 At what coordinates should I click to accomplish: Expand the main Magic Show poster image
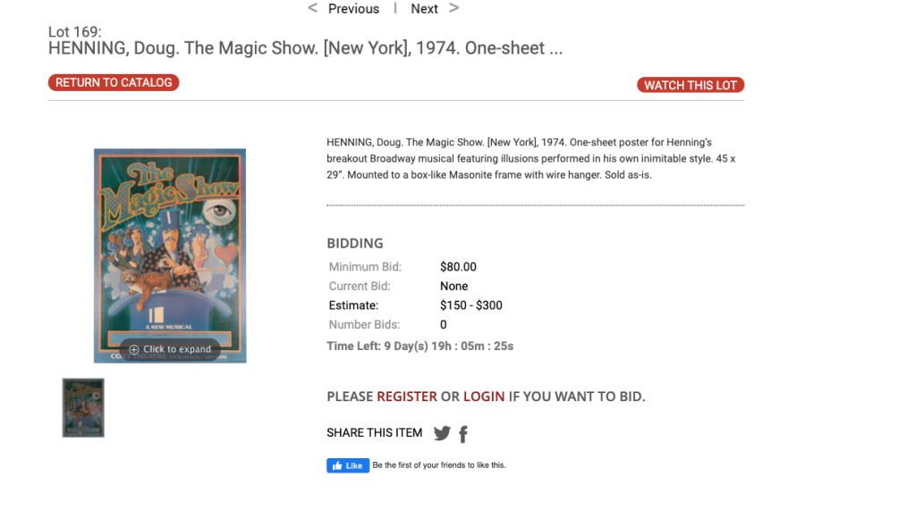(x=170, y=255)
